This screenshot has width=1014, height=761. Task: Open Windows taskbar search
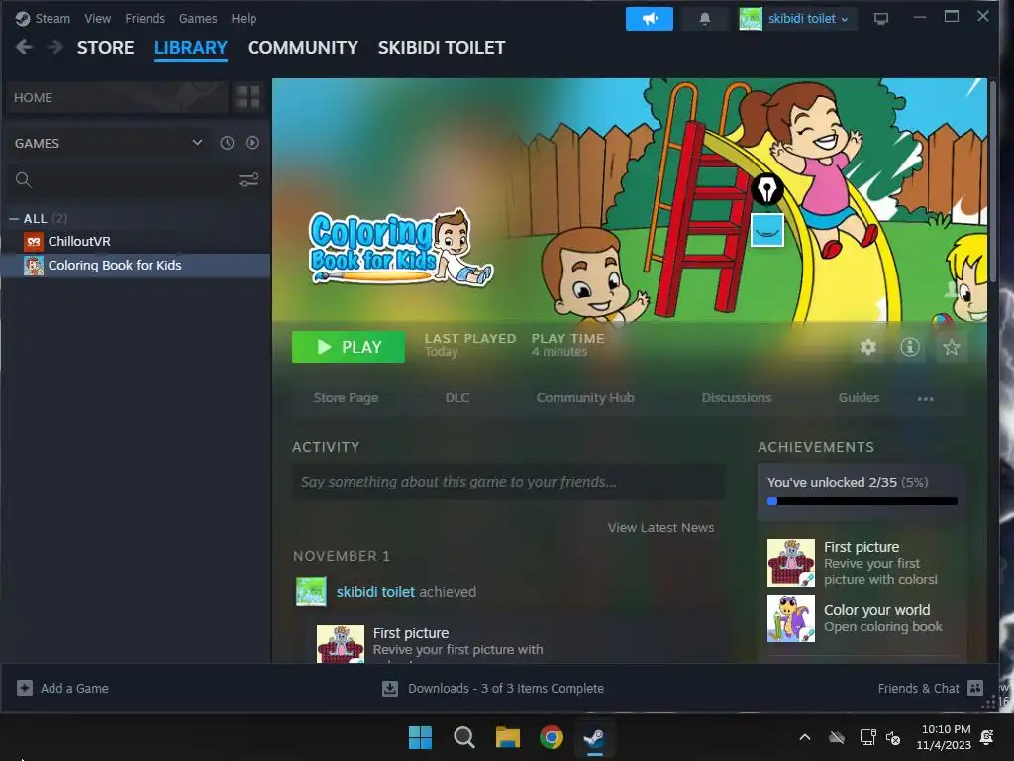coord(463,737)
